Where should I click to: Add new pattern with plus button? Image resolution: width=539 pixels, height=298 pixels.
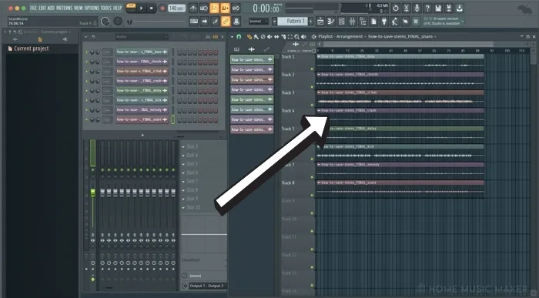click(311, 22)
